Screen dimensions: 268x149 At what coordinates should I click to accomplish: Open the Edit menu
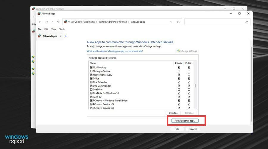coord(46,29)
